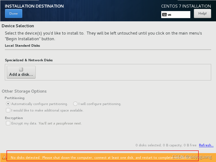Enable 'make additional space available'
216x162 pixels.
[8, 110]
